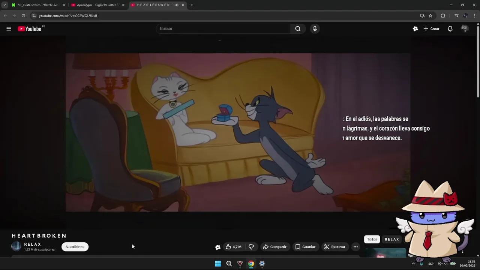Click Crear to create content

431,28
